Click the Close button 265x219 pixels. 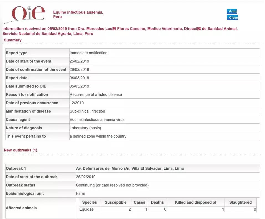[x=233, y=18]
